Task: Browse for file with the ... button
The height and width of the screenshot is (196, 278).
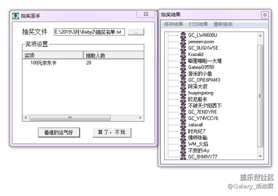Action: coord(136,32)
